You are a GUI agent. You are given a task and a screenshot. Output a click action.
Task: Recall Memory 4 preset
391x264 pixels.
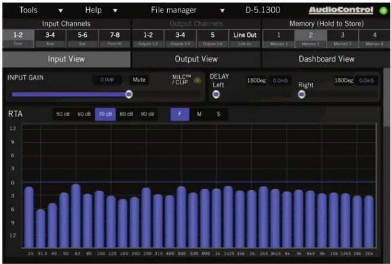374,39
